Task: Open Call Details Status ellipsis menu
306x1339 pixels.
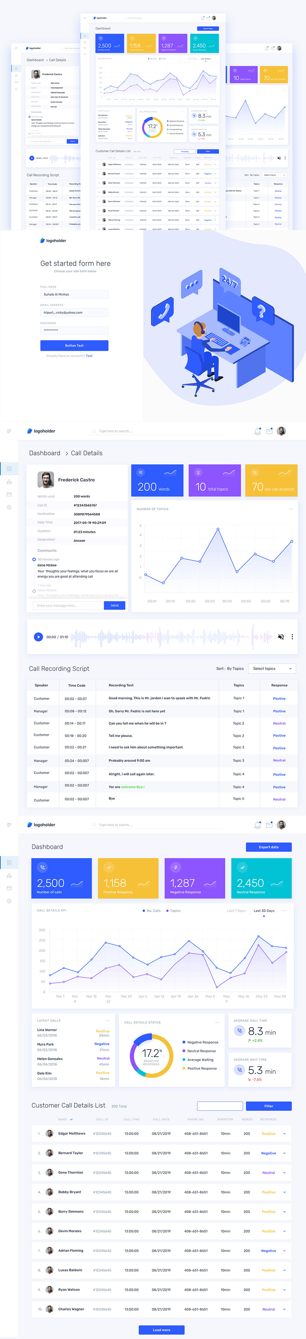Action: click(x=217, y=1022)
